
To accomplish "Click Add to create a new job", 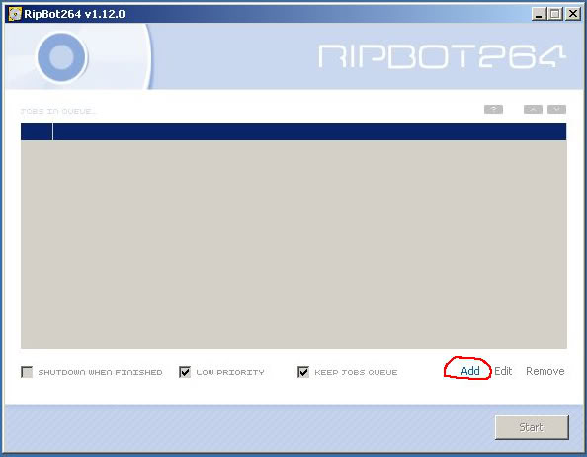I will (470, 371).
